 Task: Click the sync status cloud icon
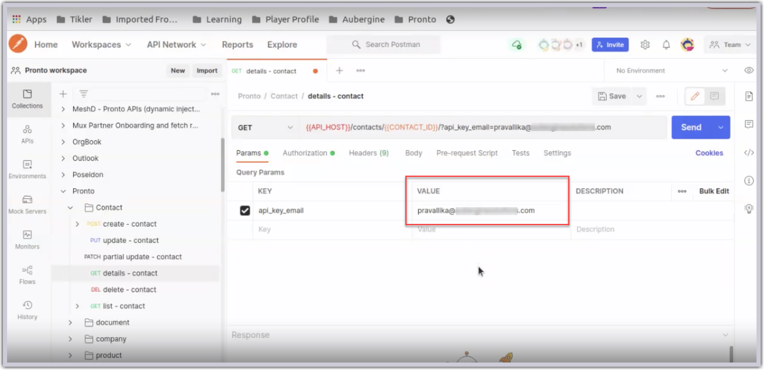(517, 45)
